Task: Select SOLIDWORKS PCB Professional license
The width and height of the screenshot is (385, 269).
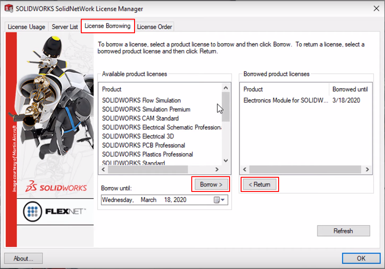Action: 143,145
